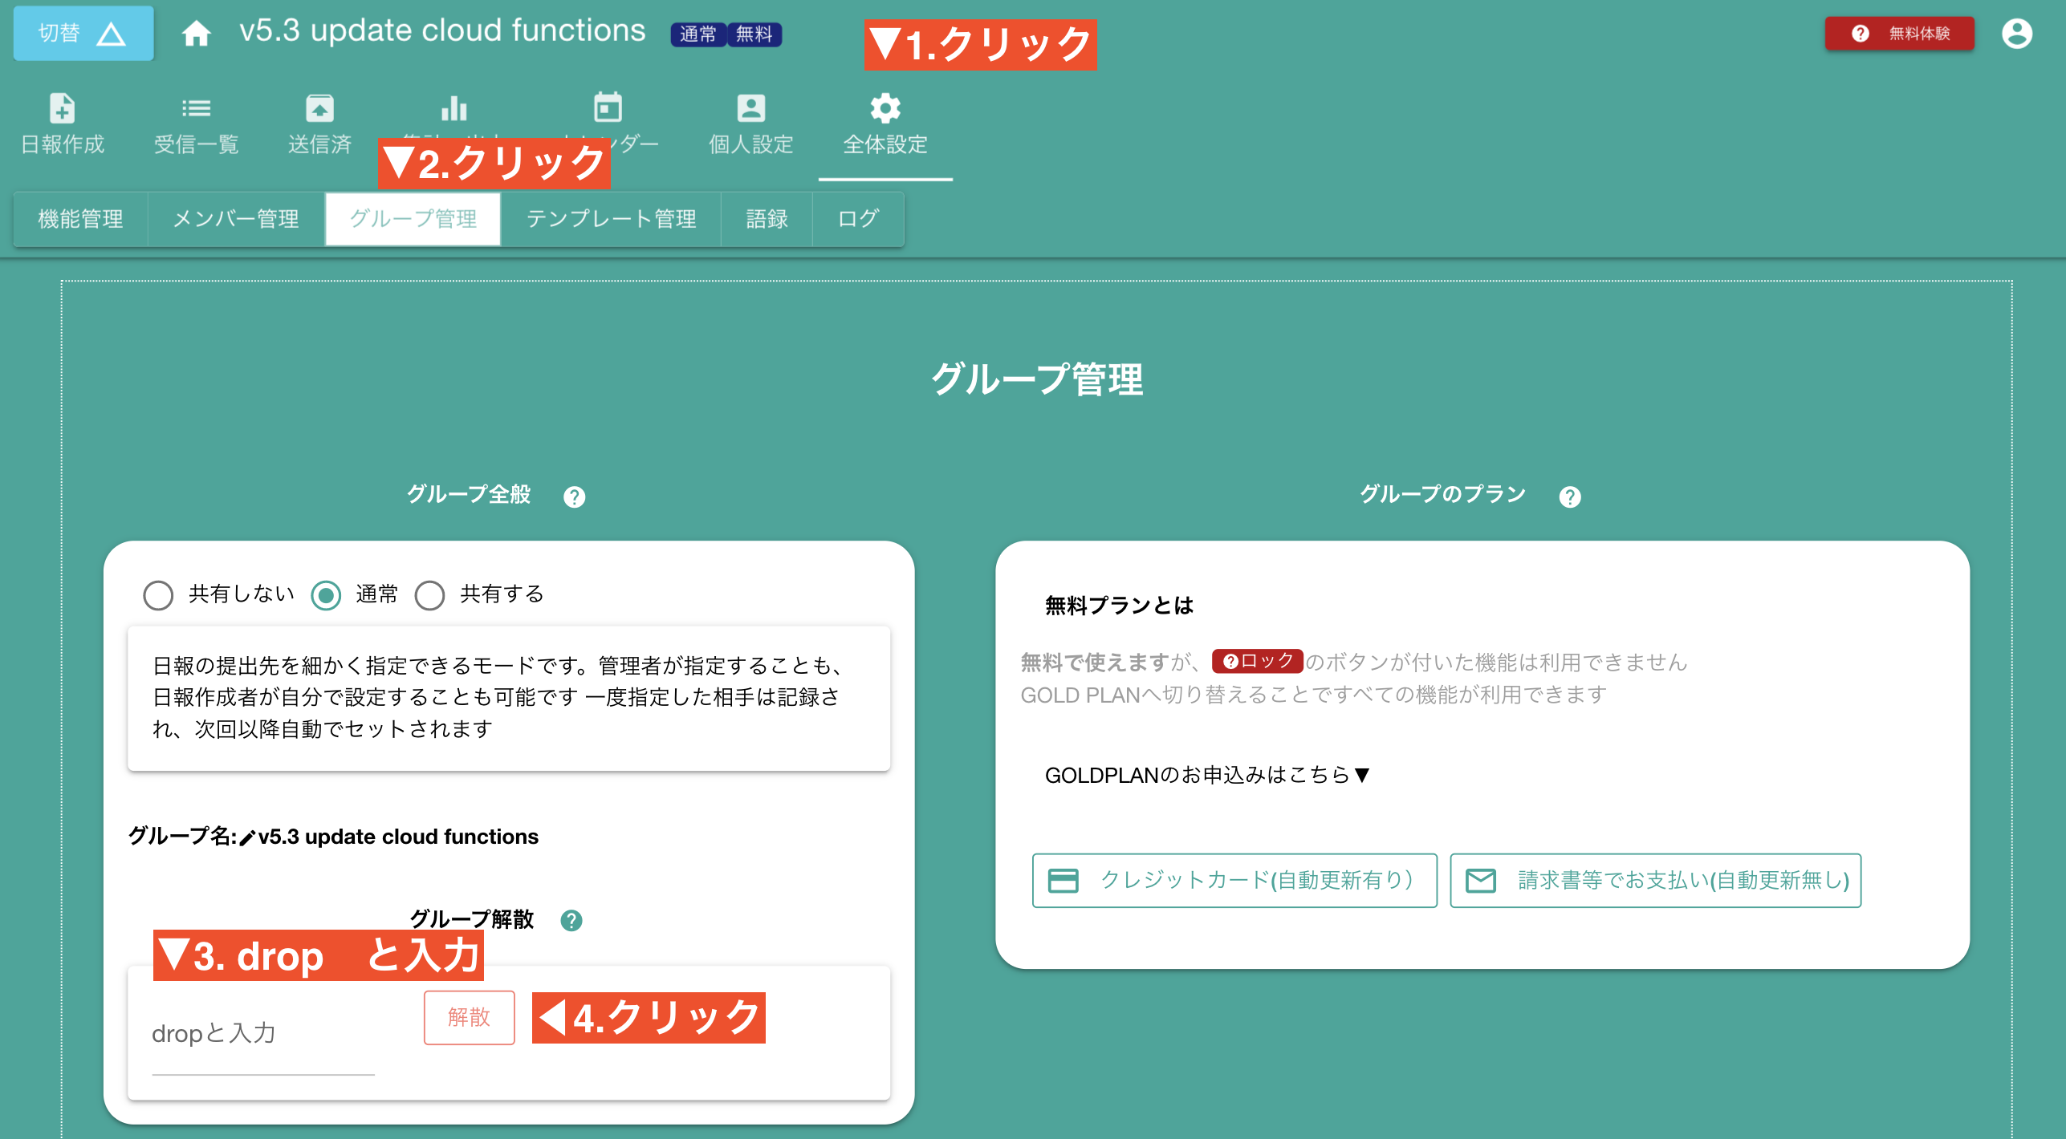
Task: Click the home icon
Action: [196, 34]
